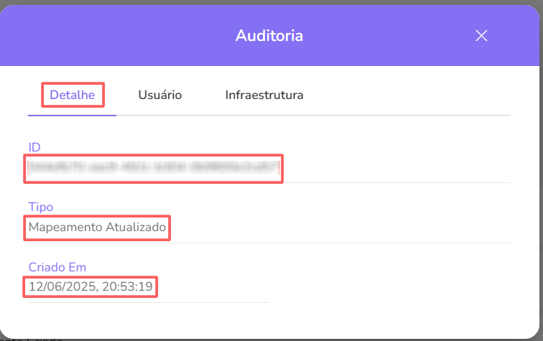Close the Auditoria dialog with the X
The width and height of the screenshot is (543, 341).
pos(481,36)
